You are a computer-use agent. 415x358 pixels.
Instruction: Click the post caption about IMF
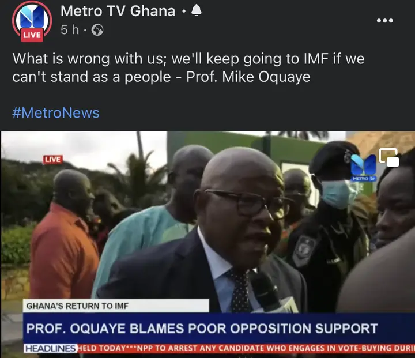pyautogui.click(x=188, y=67)
